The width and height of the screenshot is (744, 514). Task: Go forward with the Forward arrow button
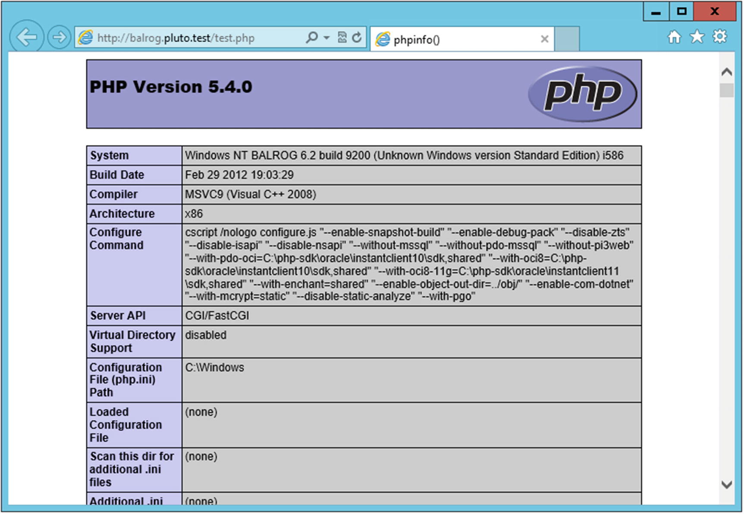(59, 38)
